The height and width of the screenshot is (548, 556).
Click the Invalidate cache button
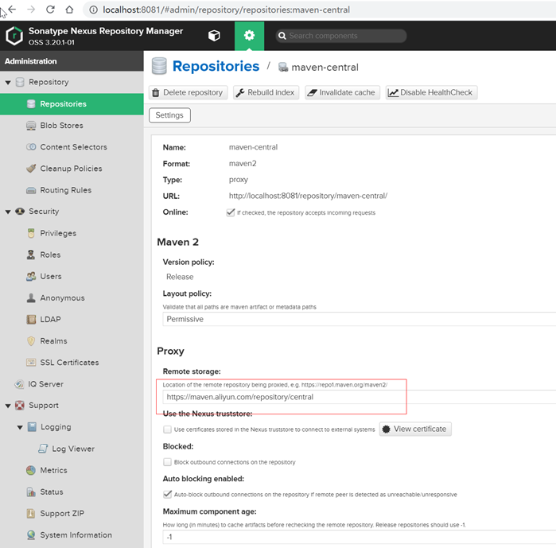click(342, 92)
